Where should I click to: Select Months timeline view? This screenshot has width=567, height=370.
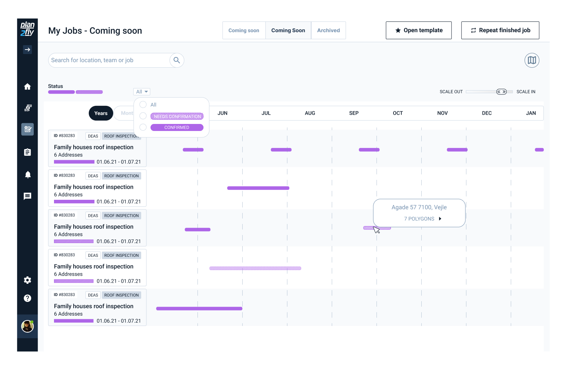(126, 113)
